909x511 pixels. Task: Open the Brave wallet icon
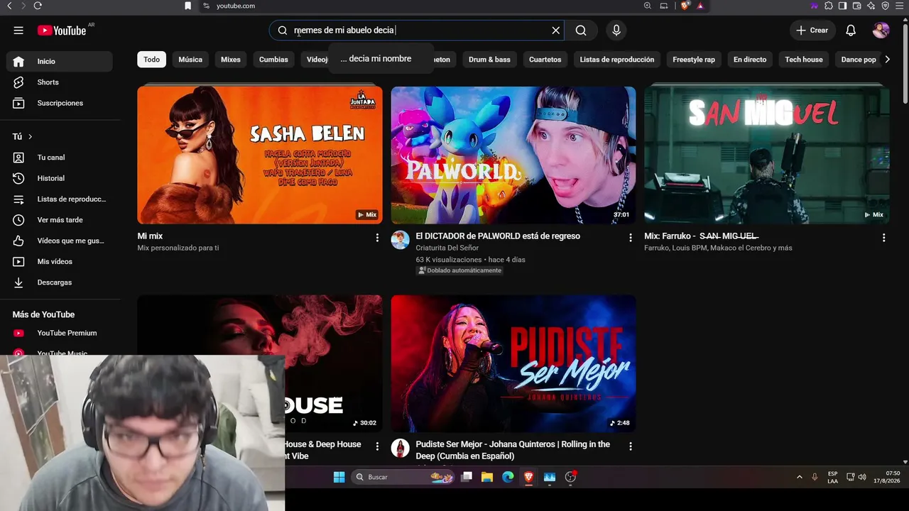point(856,6)
